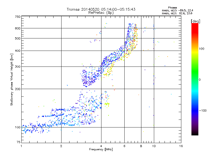Screen dimensions: 213x159
Task: Click the y-axis tick label '750'
Action: (18, 17)
